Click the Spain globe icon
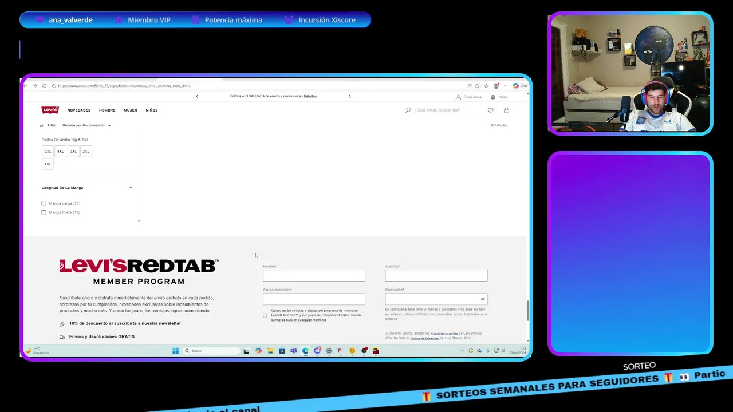This screenshot has height=412, width=733. point(493,97)
